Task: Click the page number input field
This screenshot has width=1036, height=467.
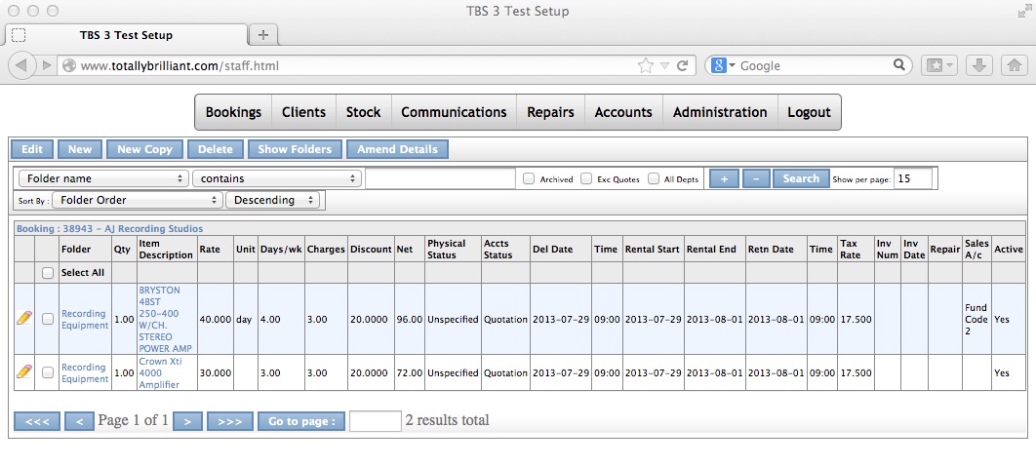Action: pos(376,421)
